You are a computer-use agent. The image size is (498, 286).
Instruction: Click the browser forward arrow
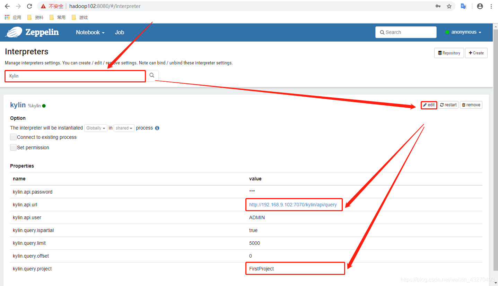coord(18,6)
